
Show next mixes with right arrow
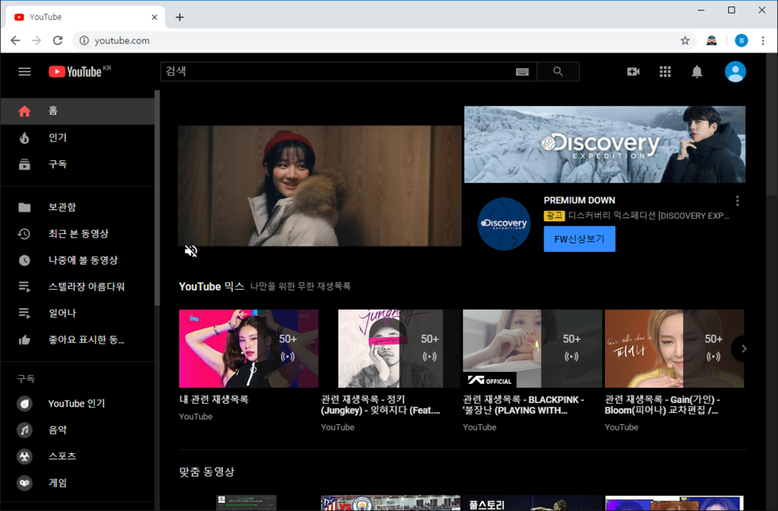coord(743,349)
